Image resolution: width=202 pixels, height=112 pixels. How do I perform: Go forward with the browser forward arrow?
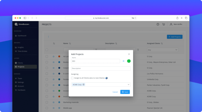[36, 18]
